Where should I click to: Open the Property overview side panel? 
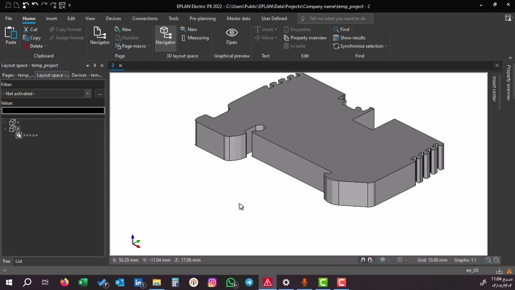[509, 82]
